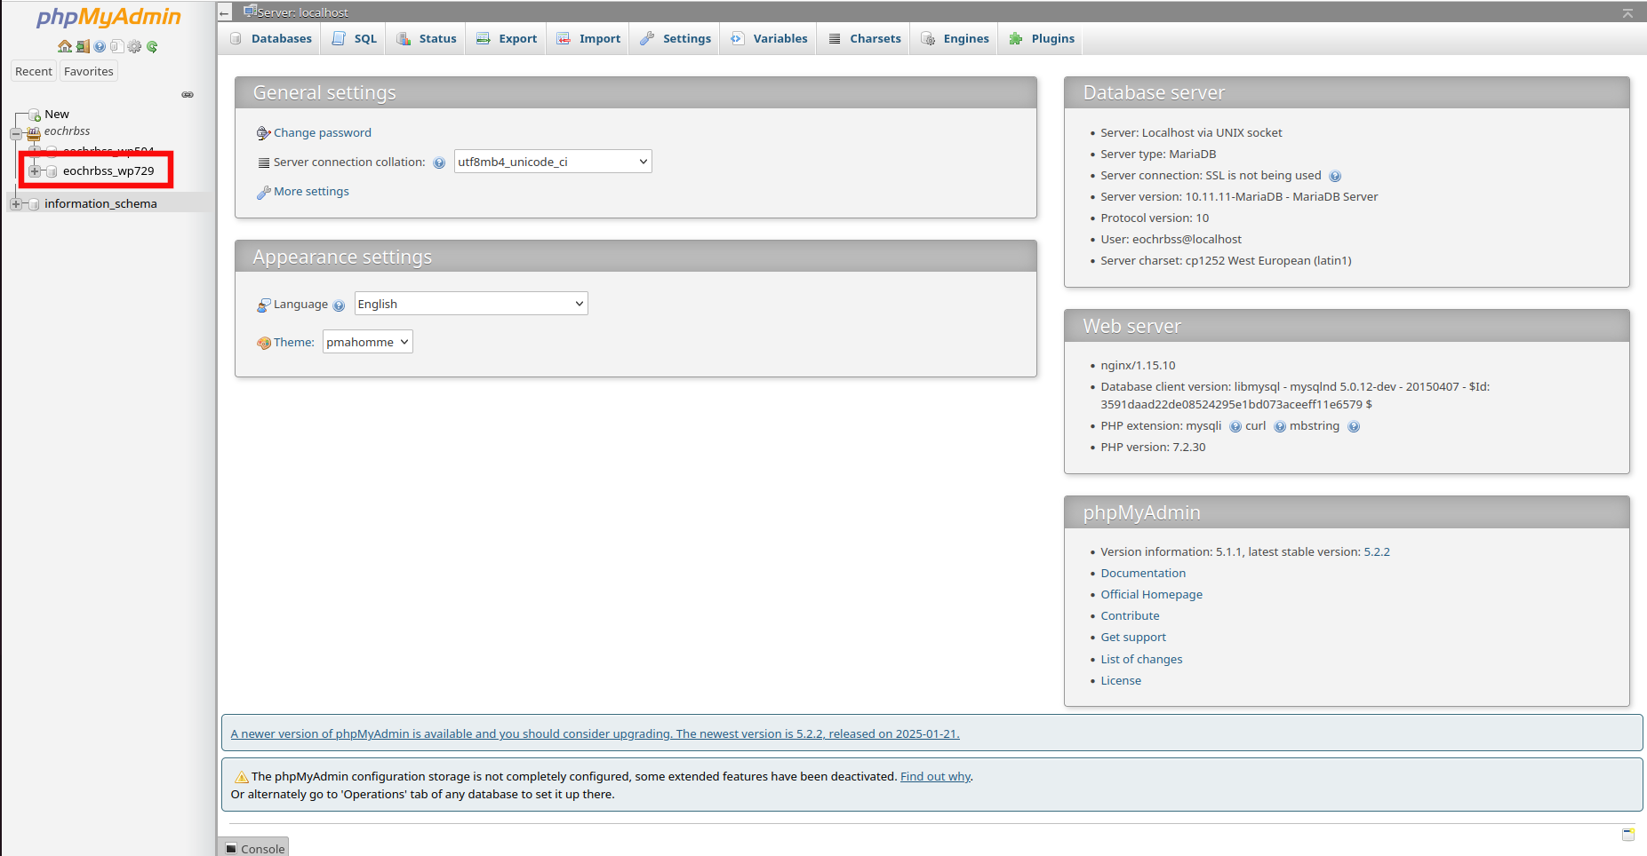This screenshot has width=1647, height=856.
Task: Select information_schema in the database tree
Action: (x=100, y=204)
